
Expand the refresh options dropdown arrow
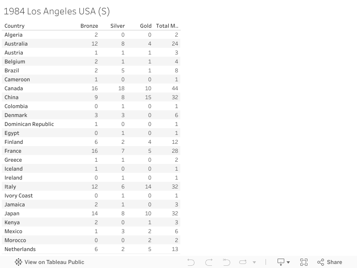tap(254, 263)
